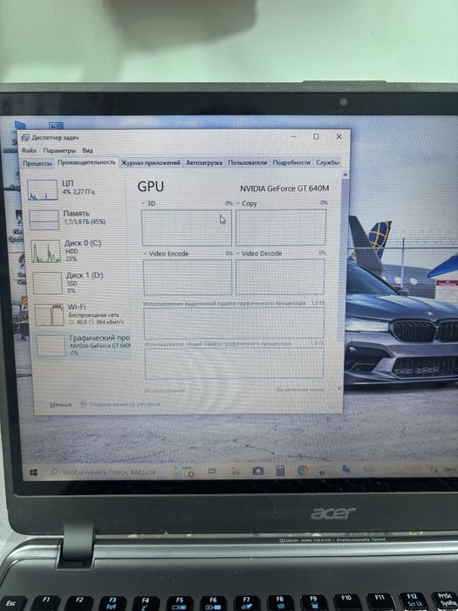458x611 pixels.
Task: Select the ЦП usage graph thumbnail
Action: [43, 189]
